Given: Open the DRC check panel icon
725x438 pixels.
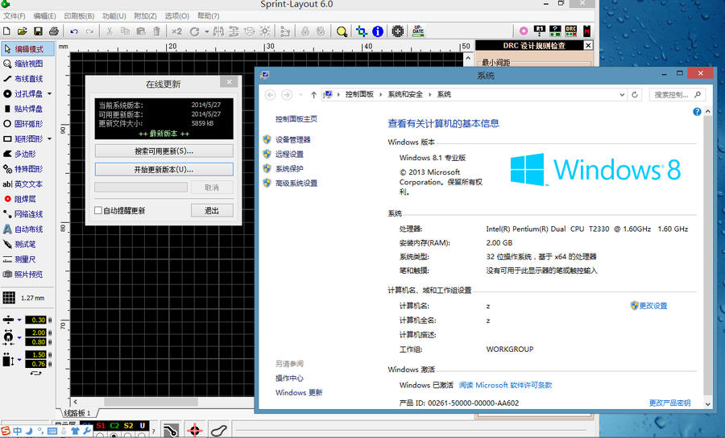Looking at the screenshot, I should (570, 31).
